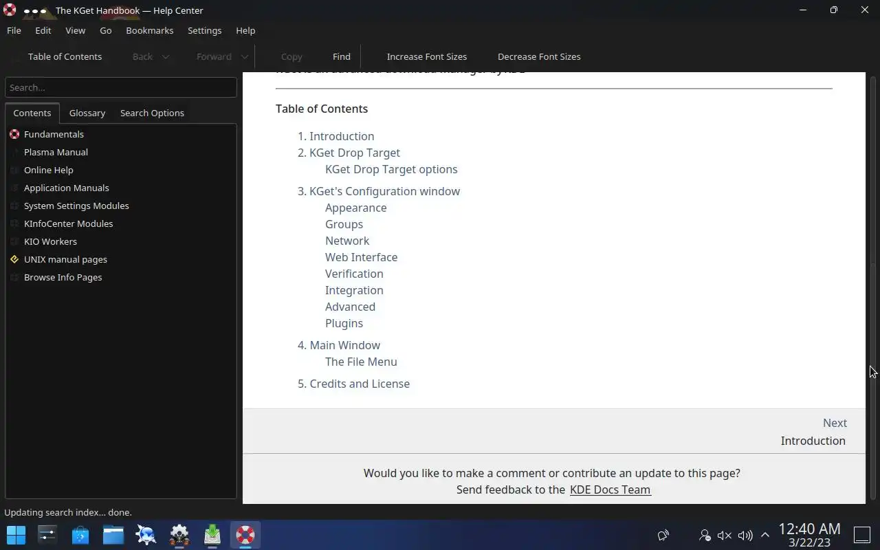
Task: Launch the globe web browser icon
Action: 146,534
